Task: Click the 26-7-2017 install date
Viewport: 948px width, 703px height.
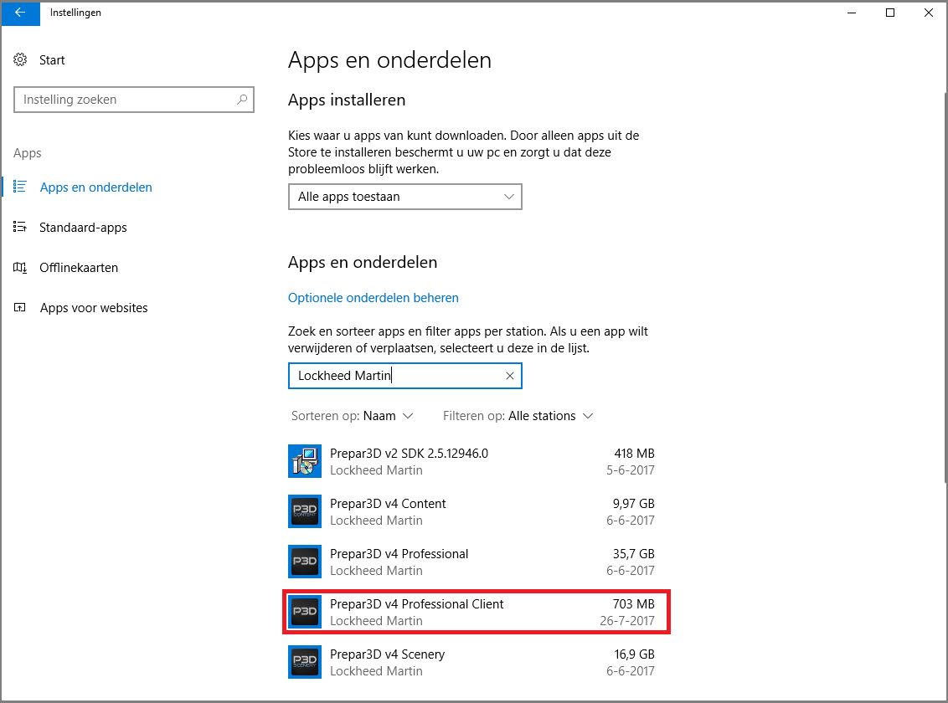Action: point(627,621)
